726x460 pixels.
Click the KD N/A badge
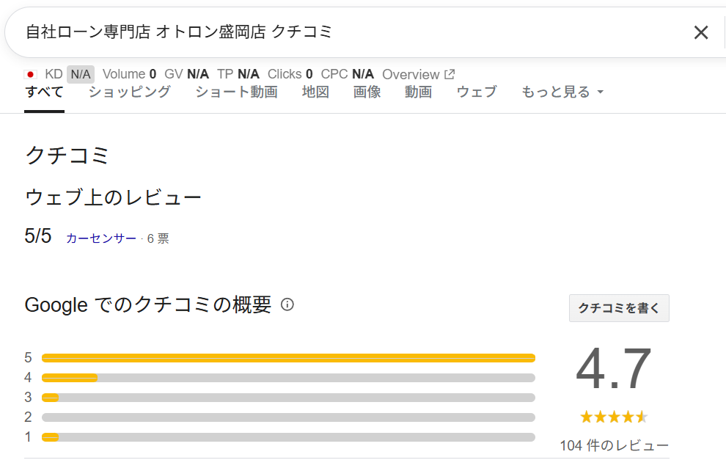point(81,74)
